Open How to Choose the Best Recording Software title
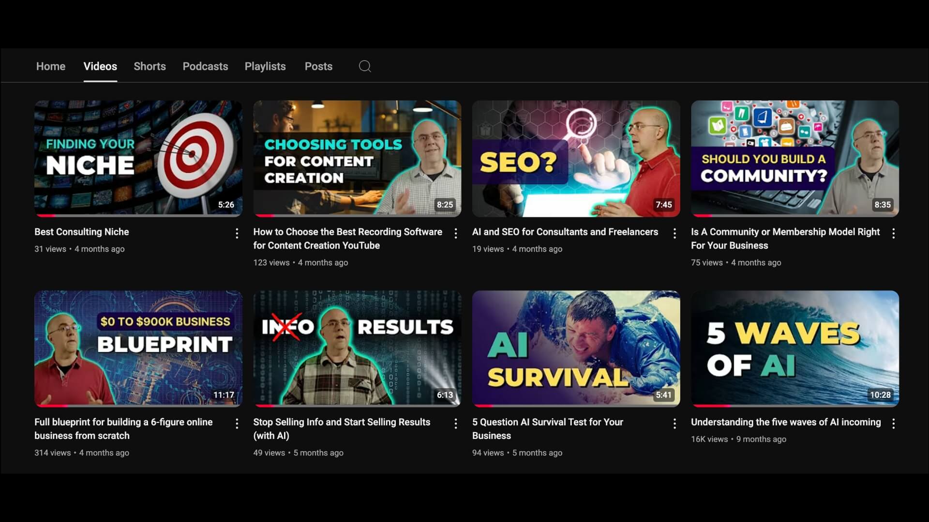Image resolution: width=929 pixels, height=522 pixels. click(347, 239)
